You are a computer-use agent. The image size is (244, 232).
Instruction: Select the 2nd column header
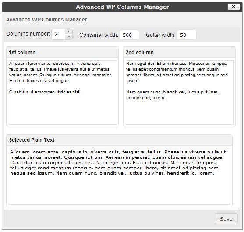pyautogui.click(x=140, y=52)
